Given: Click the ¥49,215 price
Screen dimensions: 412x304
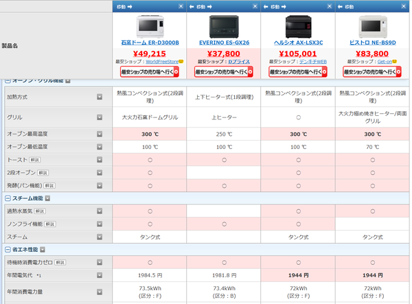Looking at the screenshot, I should pyautogui.click(x=150, y=54).
